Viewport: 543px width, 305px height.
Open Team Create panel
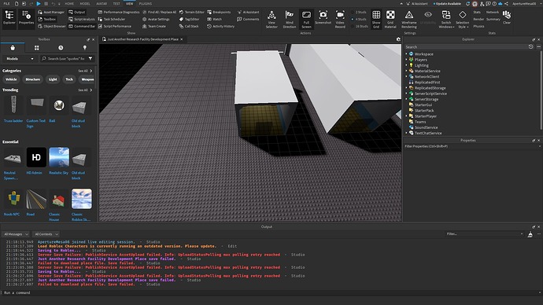click(x=153, y=26)
